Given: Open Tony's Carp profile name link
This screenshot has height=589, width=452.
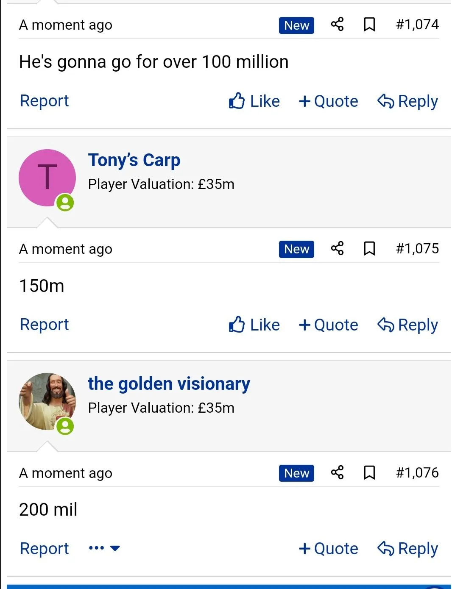Looking at the screenshot, I should pyautogui.click(x=134, y=160).
